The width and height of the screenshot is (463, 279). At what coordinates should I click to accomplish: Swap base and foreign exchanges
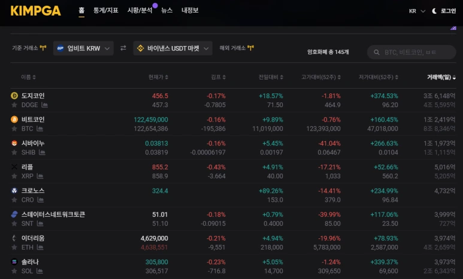point(123,48)
